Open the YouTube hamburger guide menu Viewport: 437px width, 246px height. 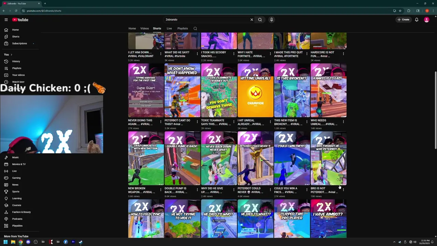tap(6, 19)
